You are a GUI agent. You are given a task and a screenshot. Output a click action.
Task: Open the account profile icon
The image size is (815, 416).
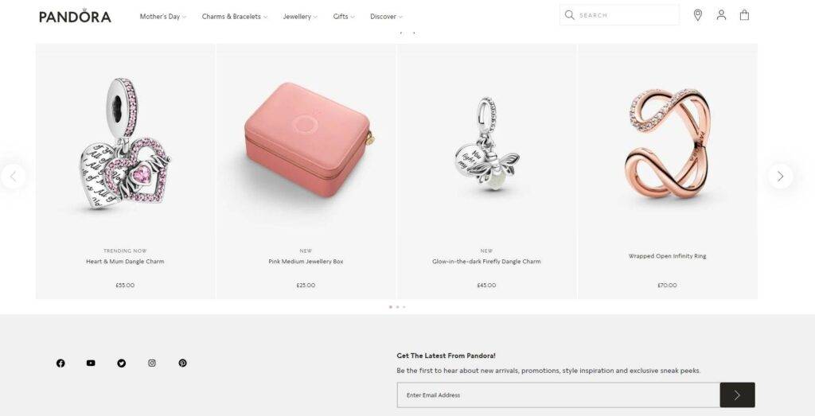tap(721, 15)
